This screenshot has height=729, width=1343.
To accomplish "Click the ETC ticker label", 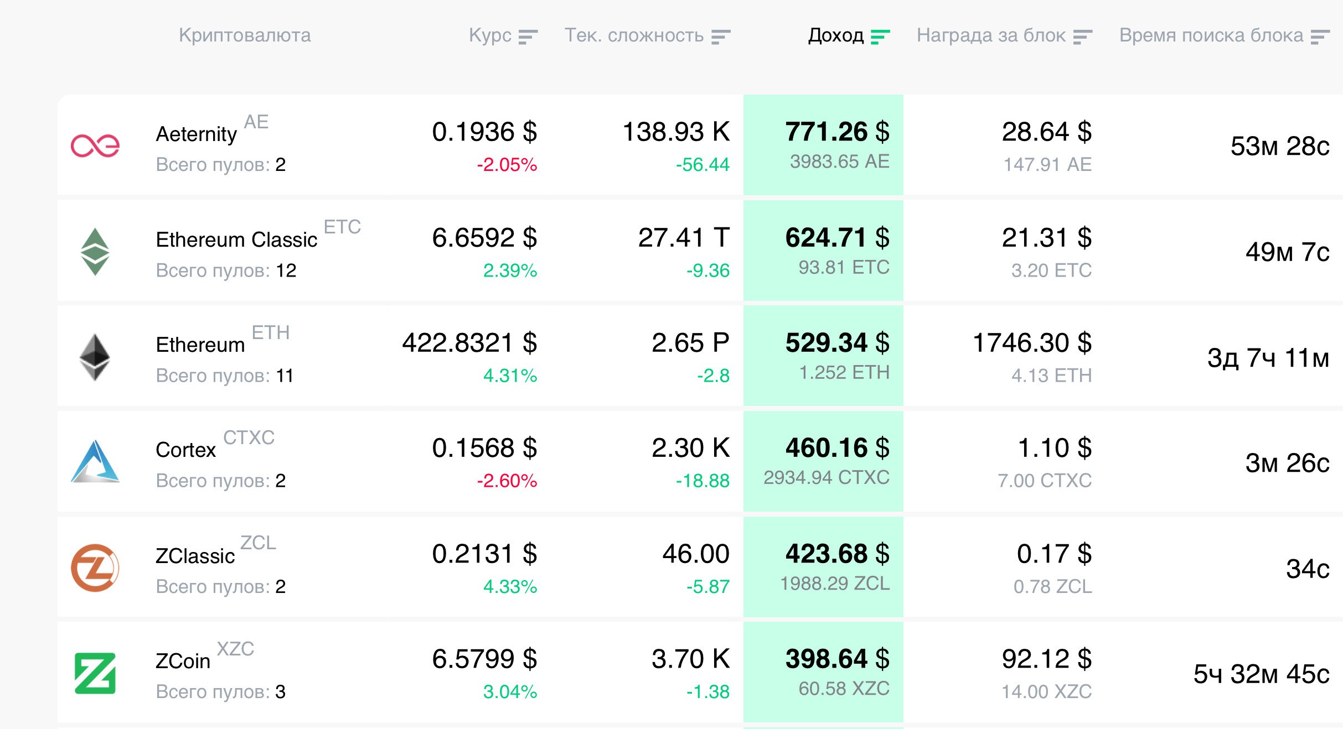I will (x=342, y=227).
